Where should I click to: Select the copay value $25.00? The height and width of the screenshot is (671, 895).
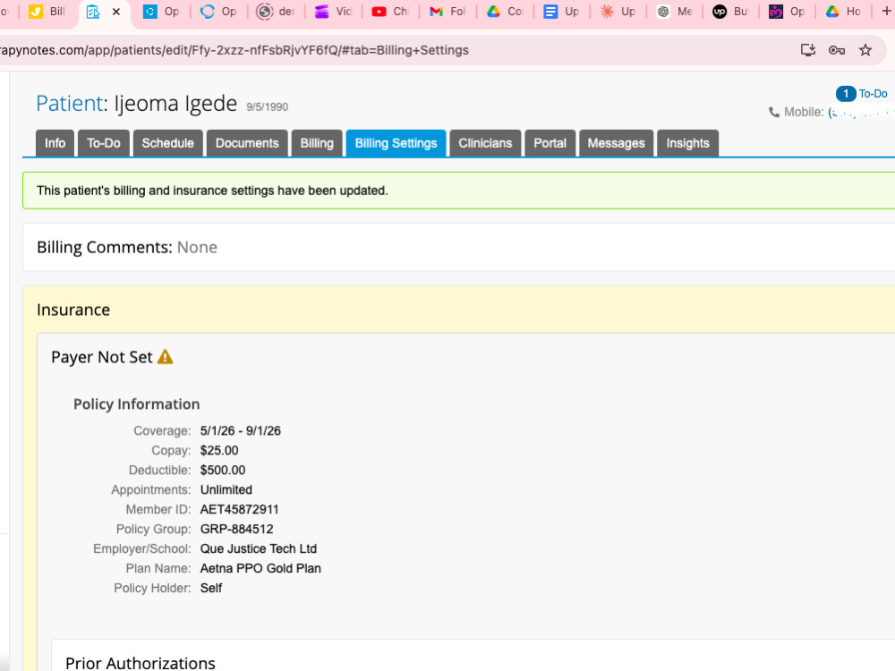[219, 450]
